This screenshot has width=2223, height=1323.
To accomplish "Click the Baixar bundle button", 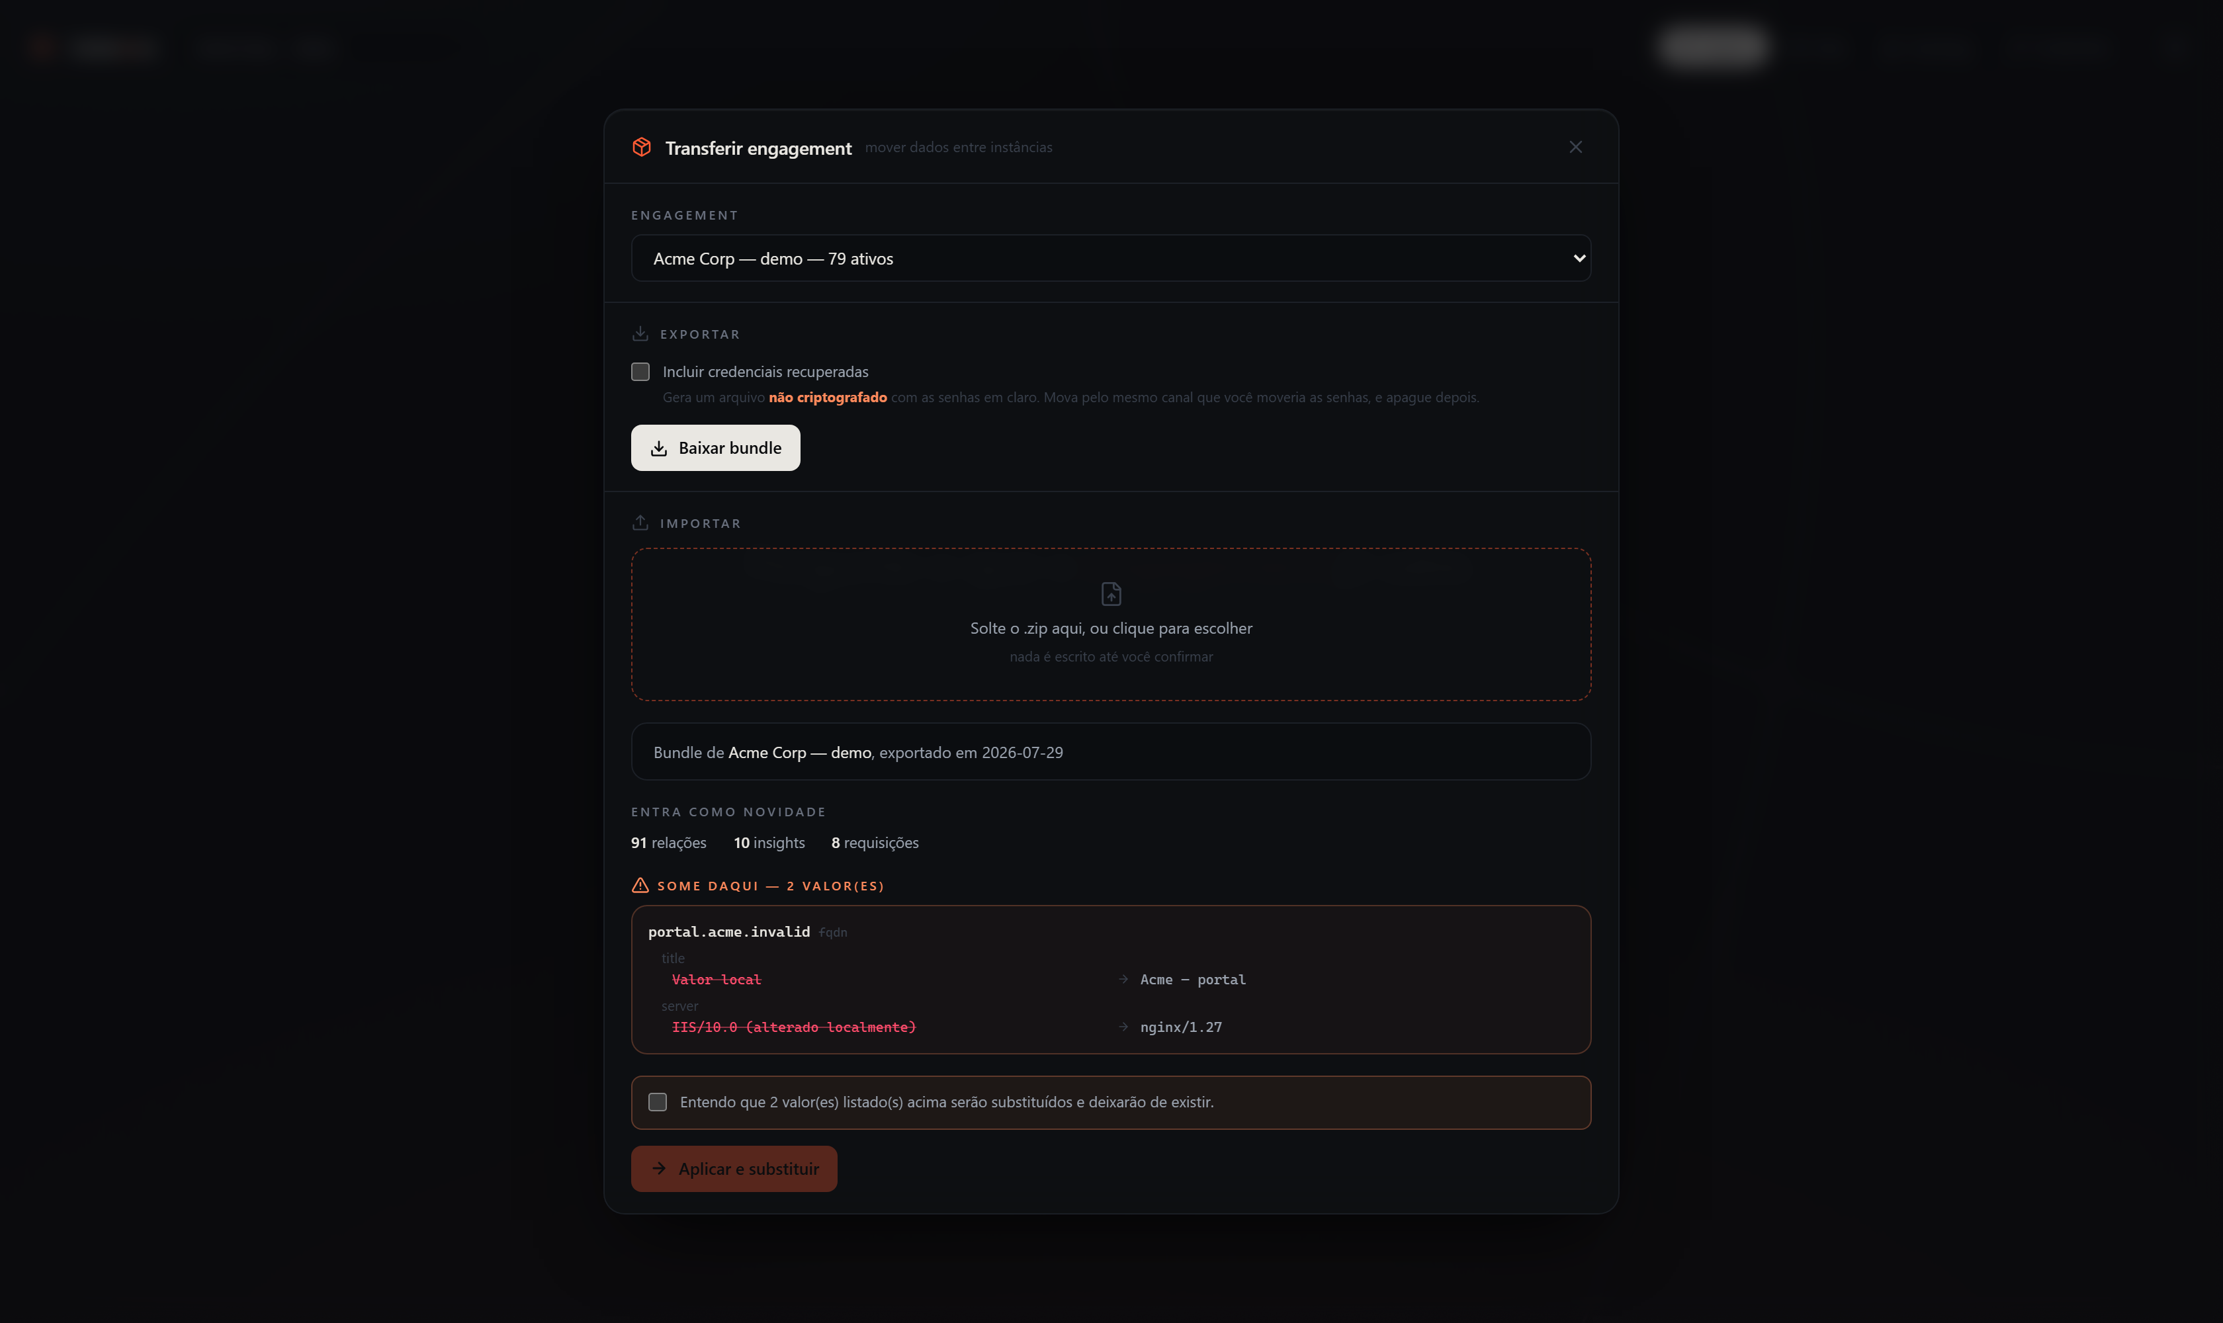I will pyautogui.click(x=716, y=448).
